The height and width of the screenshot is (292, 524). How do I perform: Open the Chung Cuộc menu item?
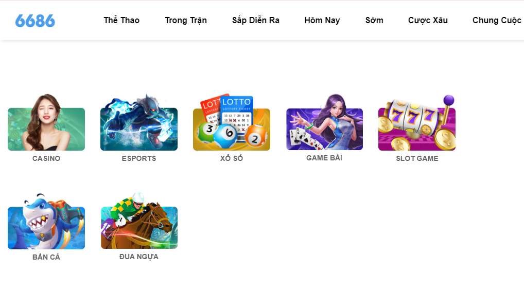coord(497,21)
